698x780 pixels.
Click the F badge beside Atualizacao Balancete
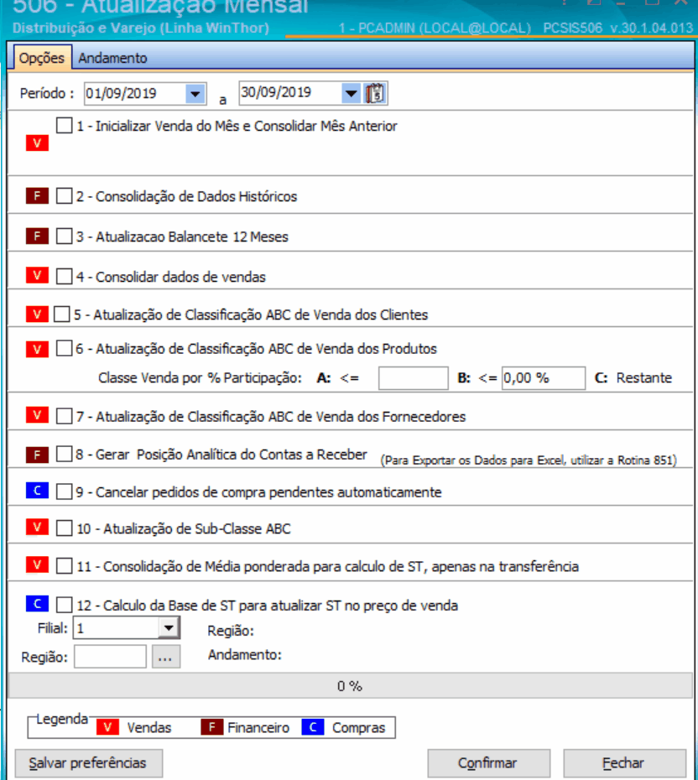pyautogui.click(x=37, y=237)
